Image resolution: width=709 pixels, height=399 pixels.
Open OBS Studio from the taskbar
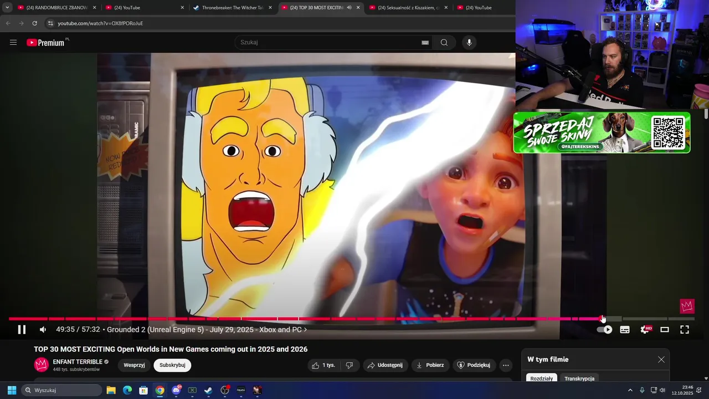coord(225,390)
